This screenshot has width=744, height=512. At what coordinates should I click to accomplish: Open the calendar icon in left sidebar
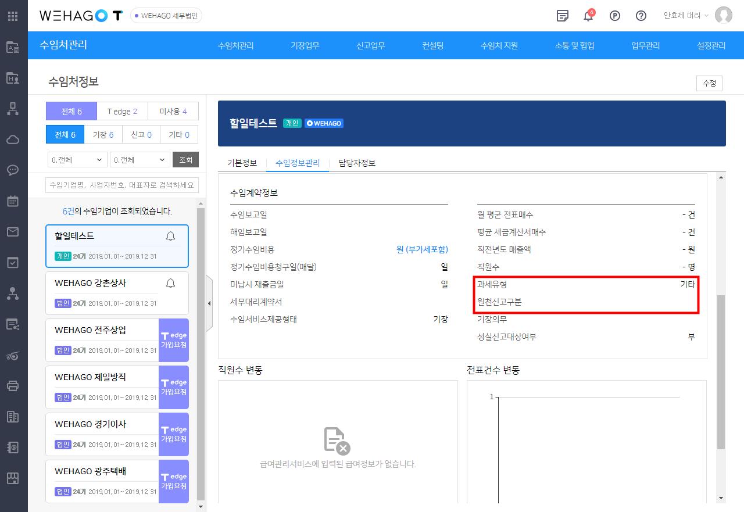pos(13,201)
